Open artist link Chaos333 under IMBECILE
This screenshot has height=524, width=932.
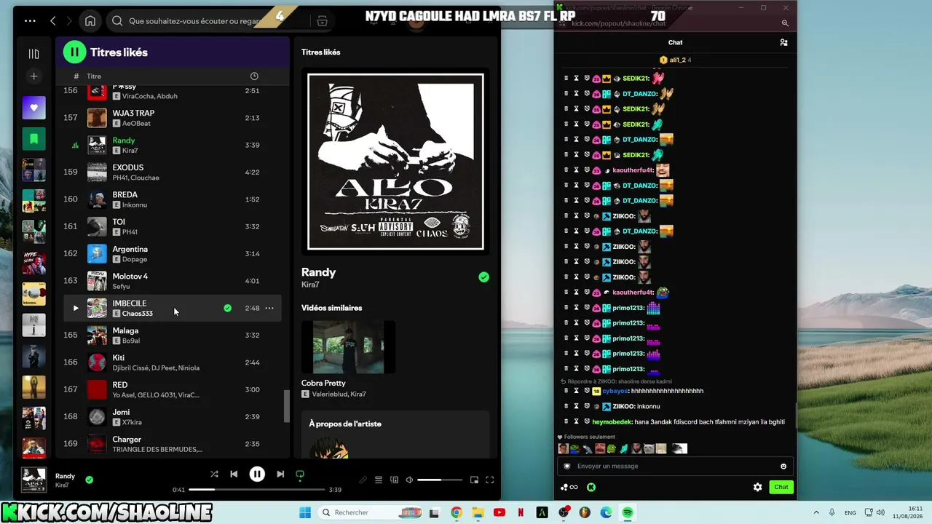click(x=138, y=314)
